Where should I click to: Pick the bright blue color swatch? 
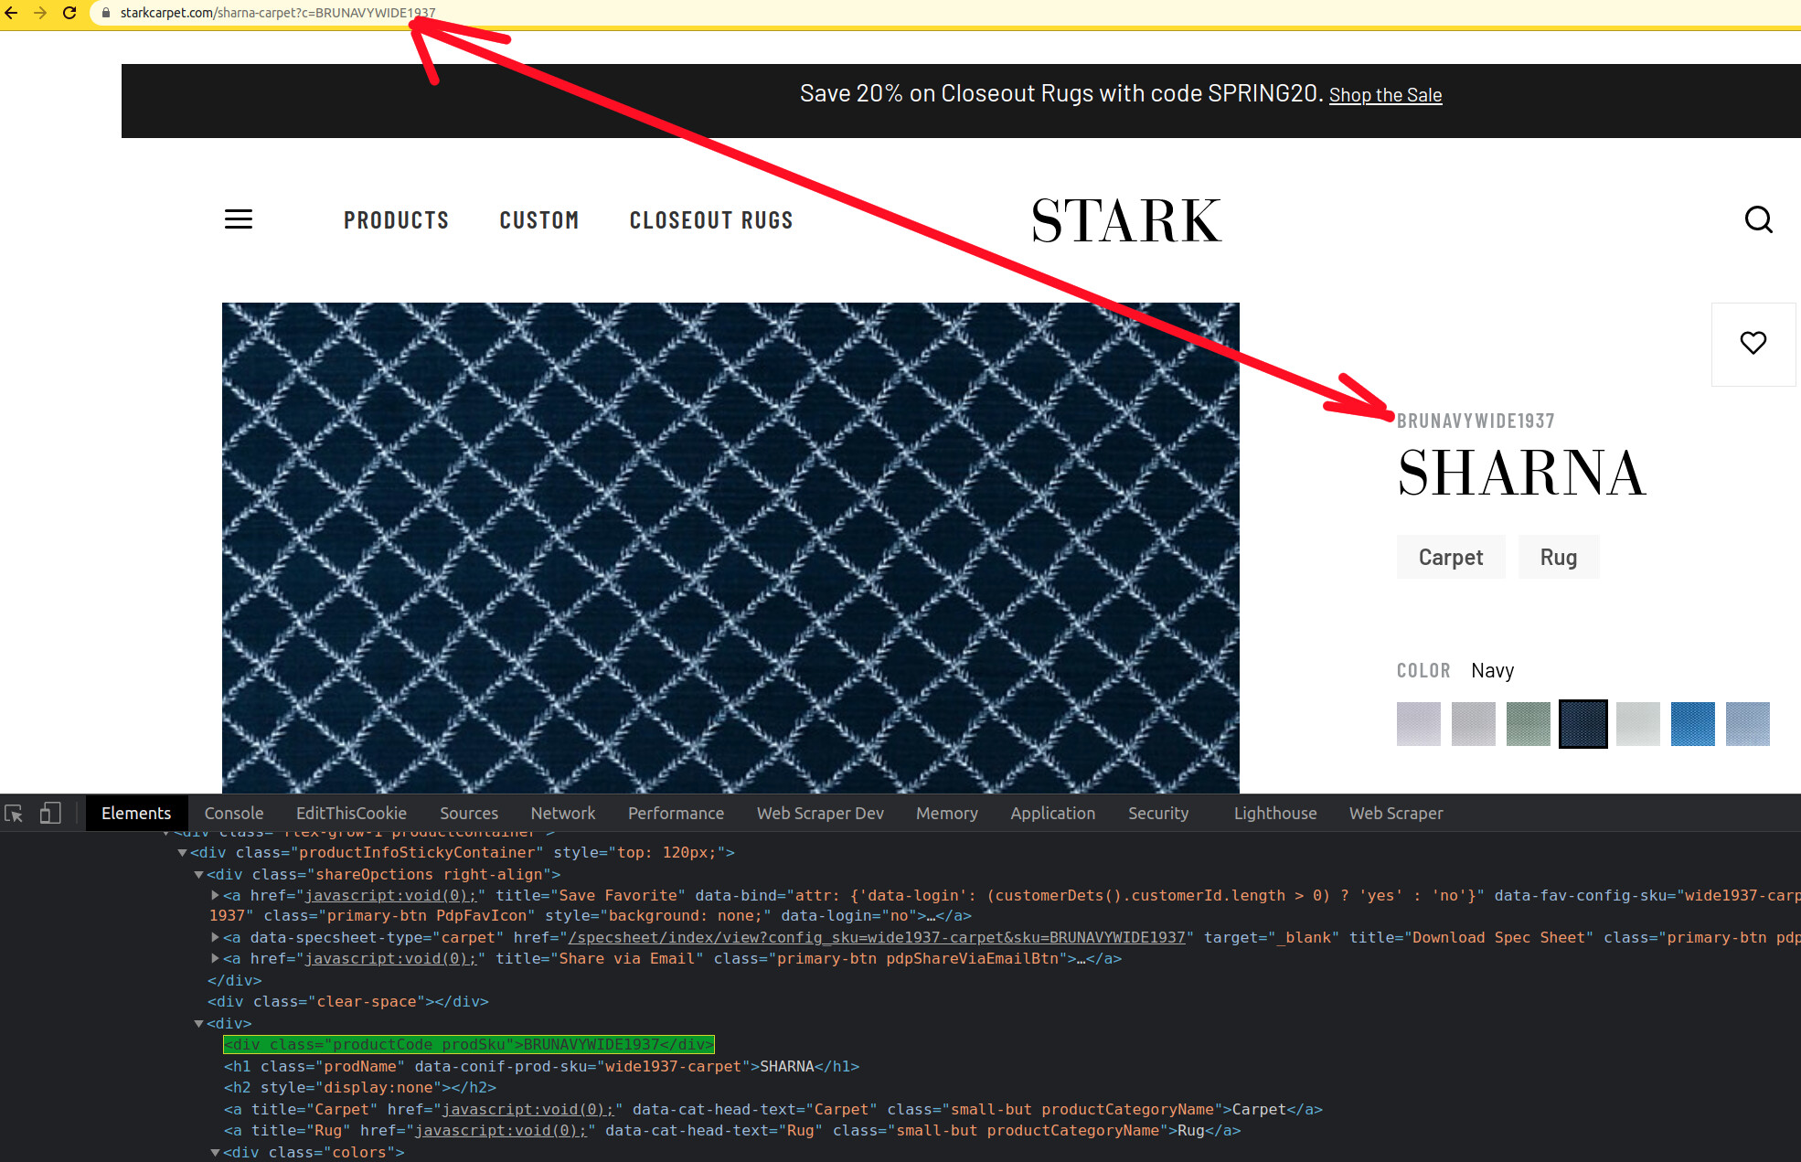[x=1692, y=724]
